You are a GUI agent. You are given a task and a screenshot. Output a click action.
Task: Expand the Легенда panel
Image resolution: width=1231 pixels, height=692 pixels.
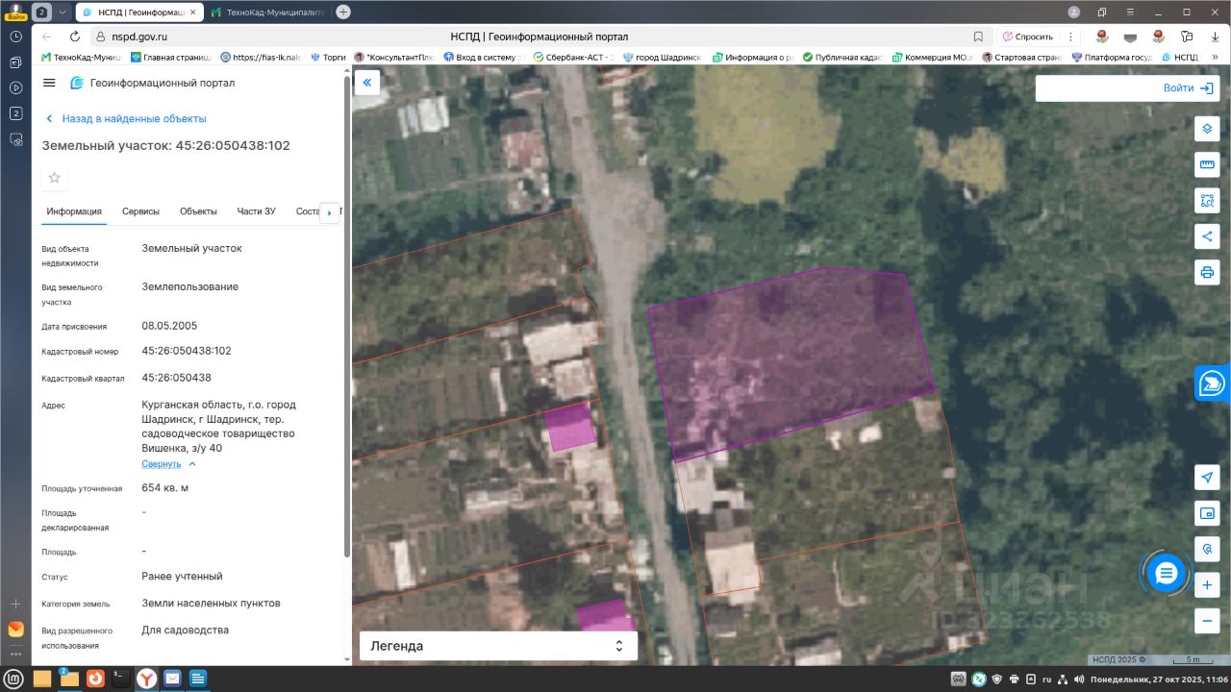(x=498, y=646)
